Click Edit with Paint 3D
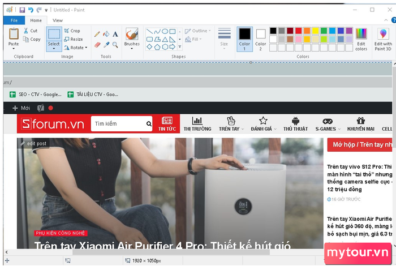 coord(383,39)
